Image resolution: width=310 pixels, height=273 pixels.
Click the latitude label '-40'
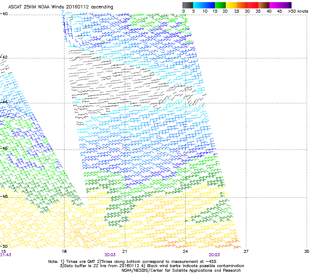click(x=4, y=14)
